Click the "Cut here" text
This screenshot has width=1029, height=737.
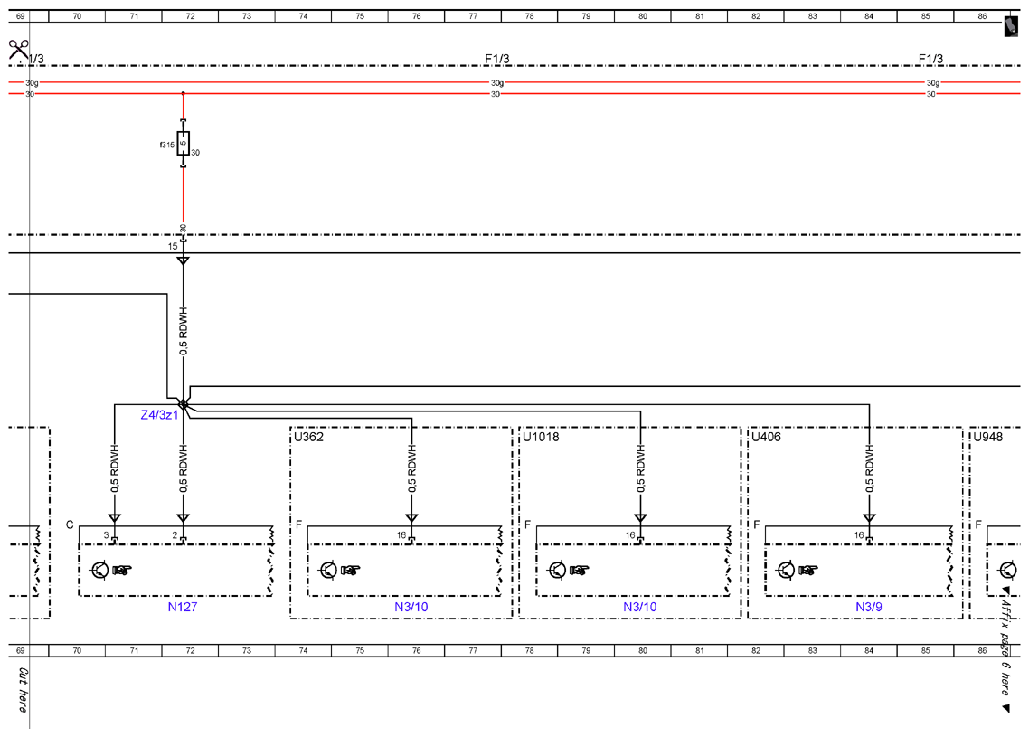pos(23,690)
